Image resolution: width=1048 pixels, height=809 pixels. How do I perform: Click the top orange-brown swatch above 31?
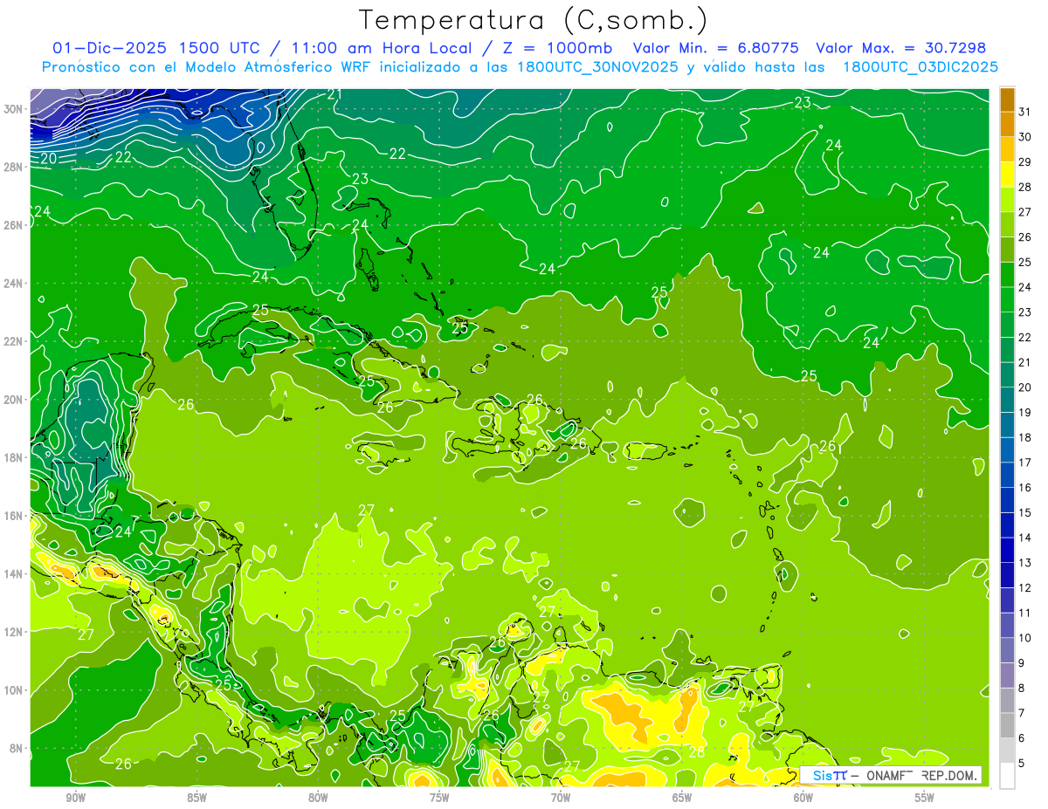click(x=1008, y=99)
